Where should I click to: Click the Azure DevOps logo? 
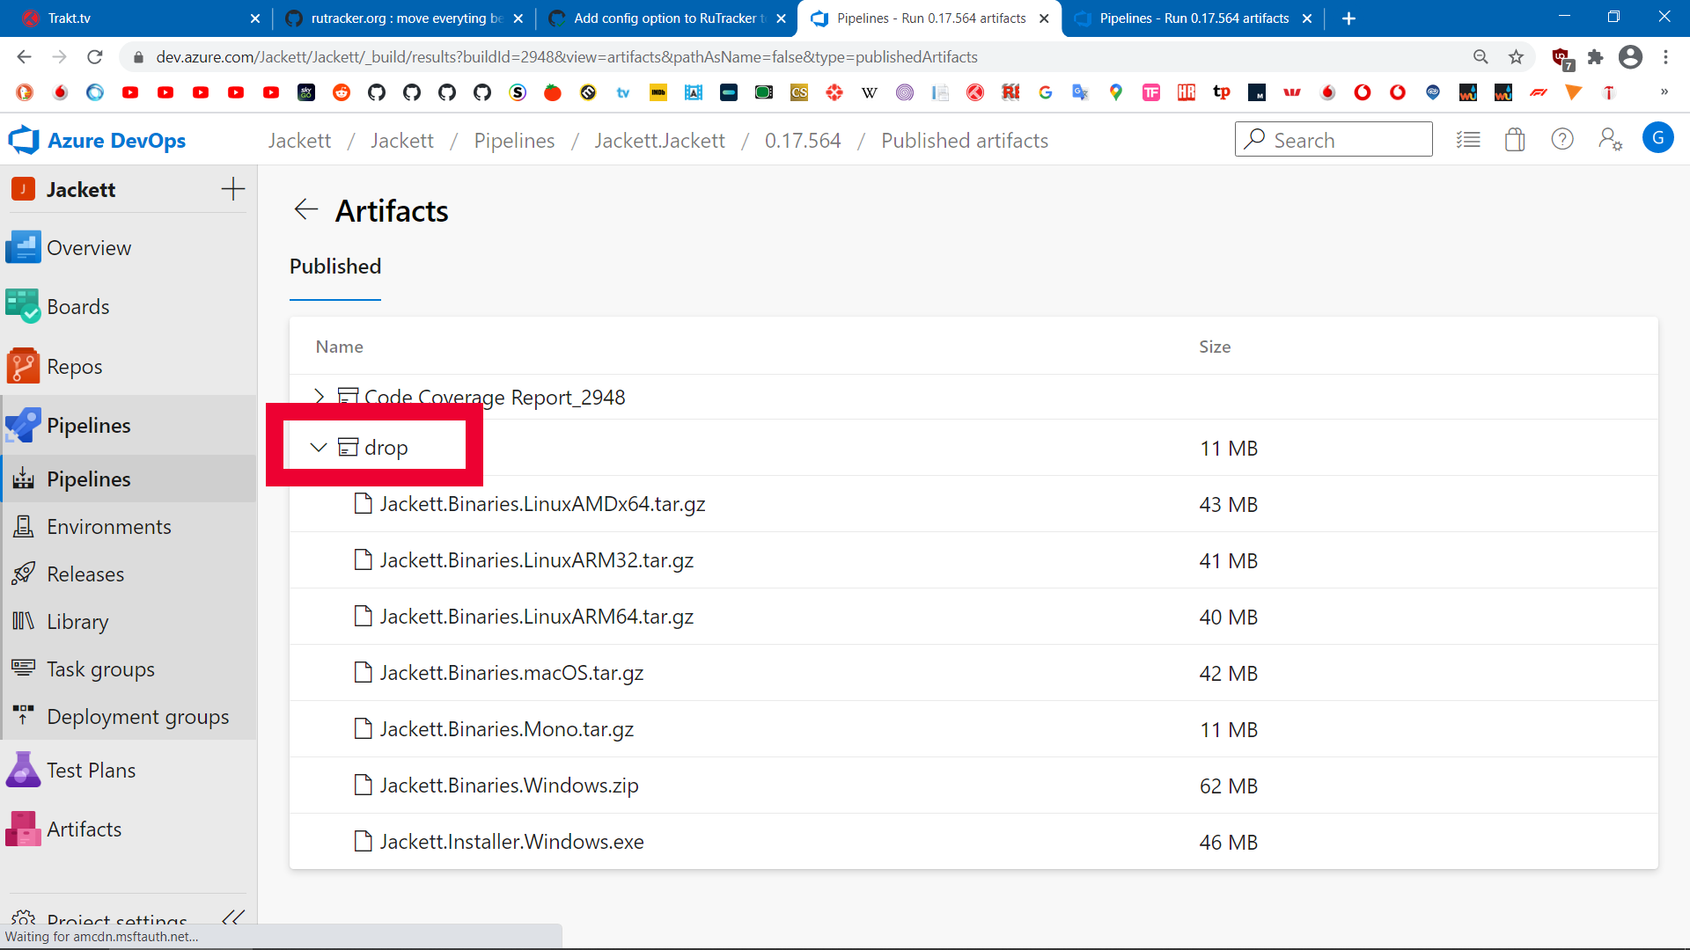point(97,139)
